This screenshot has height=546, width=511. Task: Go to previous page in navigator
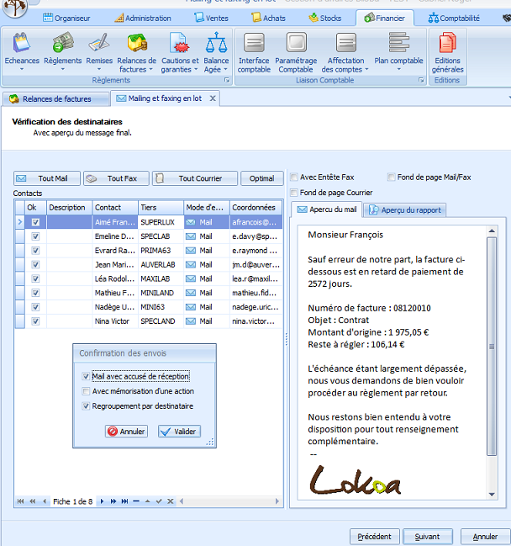[32, 501]
